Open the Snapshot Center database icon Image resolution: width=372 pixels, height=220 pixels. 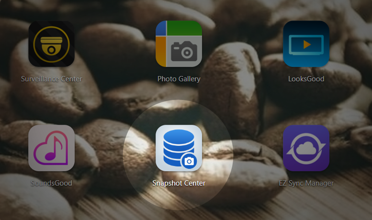point(179,148)
